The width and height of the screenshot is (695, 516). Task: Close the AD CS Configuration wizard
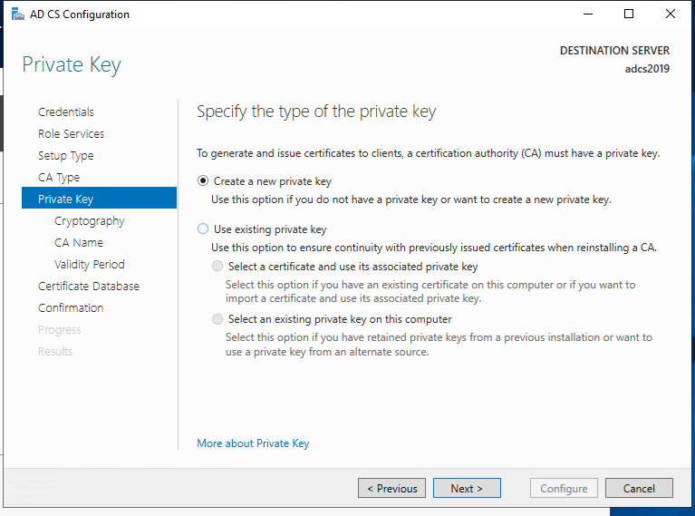pyautogui.click(x=671, y=14)
